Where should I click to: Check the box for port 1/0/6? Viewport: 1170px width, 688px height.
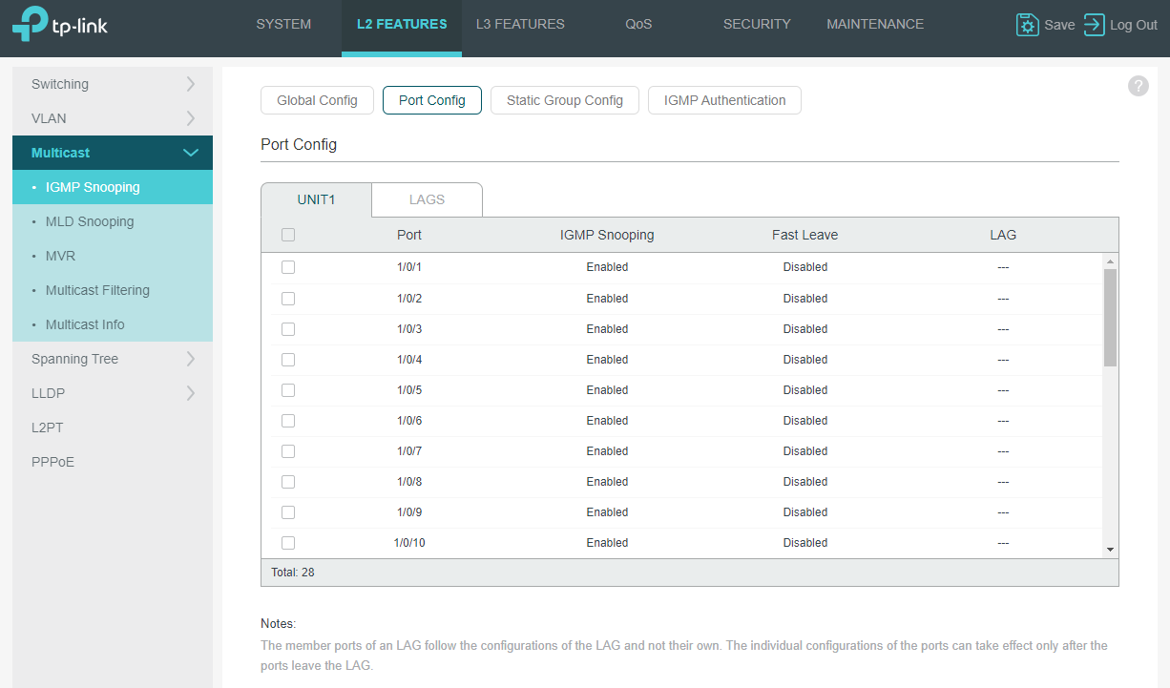(288, 421)
